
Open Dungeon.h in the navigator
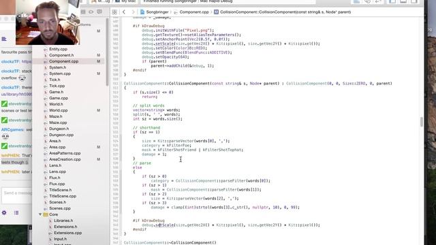59,129
